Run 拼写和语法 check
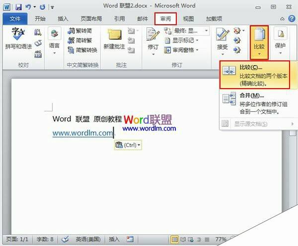Screen dimensions: 298x246 click(18, 39)
